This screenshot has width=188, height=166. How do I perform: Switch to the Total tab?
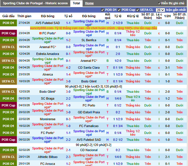pos(76,3)
